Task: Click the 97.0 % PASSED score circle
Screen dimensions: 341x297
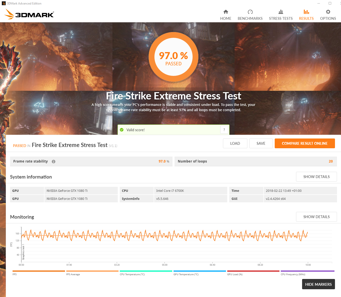Action: click(x=174, y=57)
